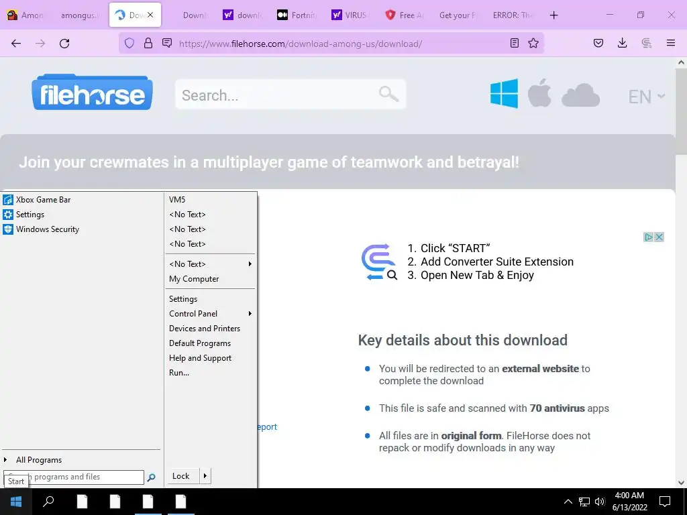Open notification center
The width and height of the screenshot is (687, 515).
665,502
